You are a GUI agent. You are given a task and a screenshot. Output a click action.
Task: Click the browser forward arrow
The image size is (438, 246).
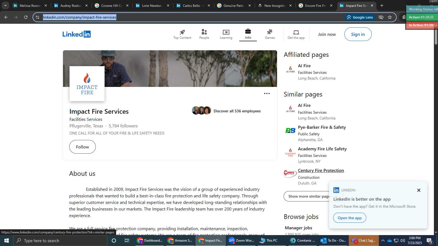point(16,17)
